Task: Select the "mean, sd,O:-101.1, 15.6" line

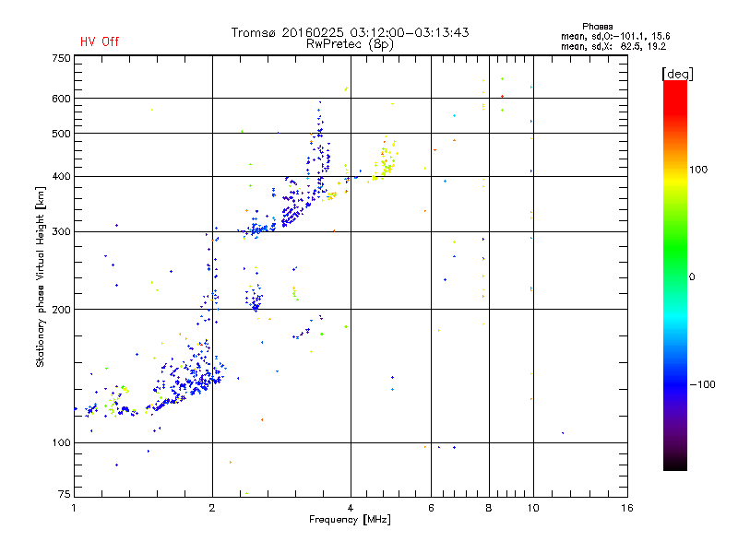Action: [x=615, y=36]
